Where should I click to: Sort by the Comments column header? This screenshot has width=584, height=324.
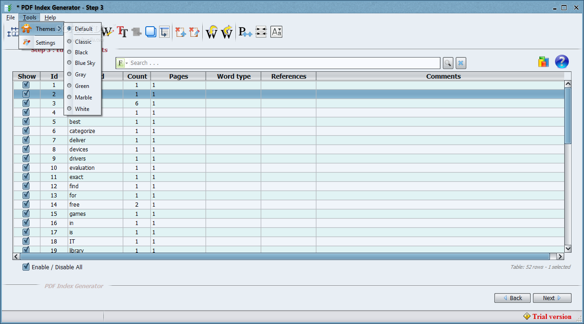(x=443, y=76)
